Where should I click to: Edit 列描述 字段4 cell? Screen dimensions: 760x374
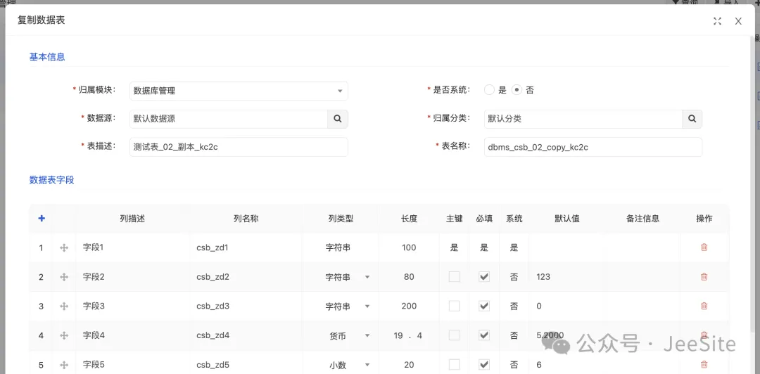[133, 335]
